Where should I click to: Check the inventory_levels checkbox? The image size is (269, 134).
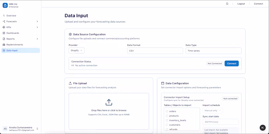(x=167, y=120)
